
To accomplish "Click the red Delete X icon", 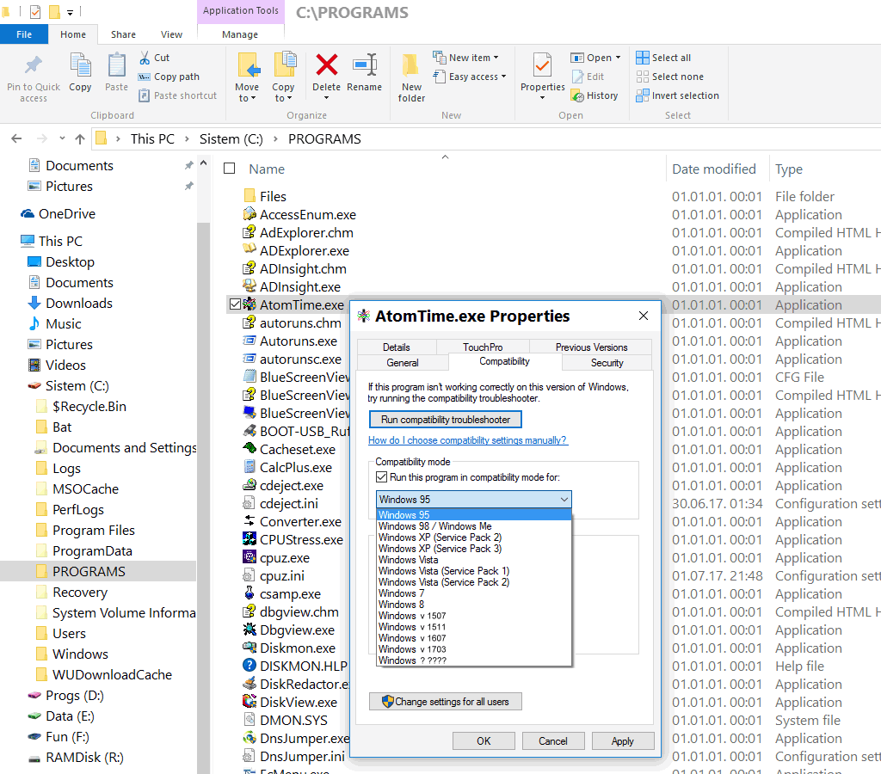I will click(x=326, y=65).
